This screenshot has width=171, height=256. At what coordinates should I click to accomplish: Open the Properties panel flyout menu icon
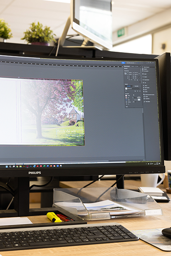tap(140, 66)
